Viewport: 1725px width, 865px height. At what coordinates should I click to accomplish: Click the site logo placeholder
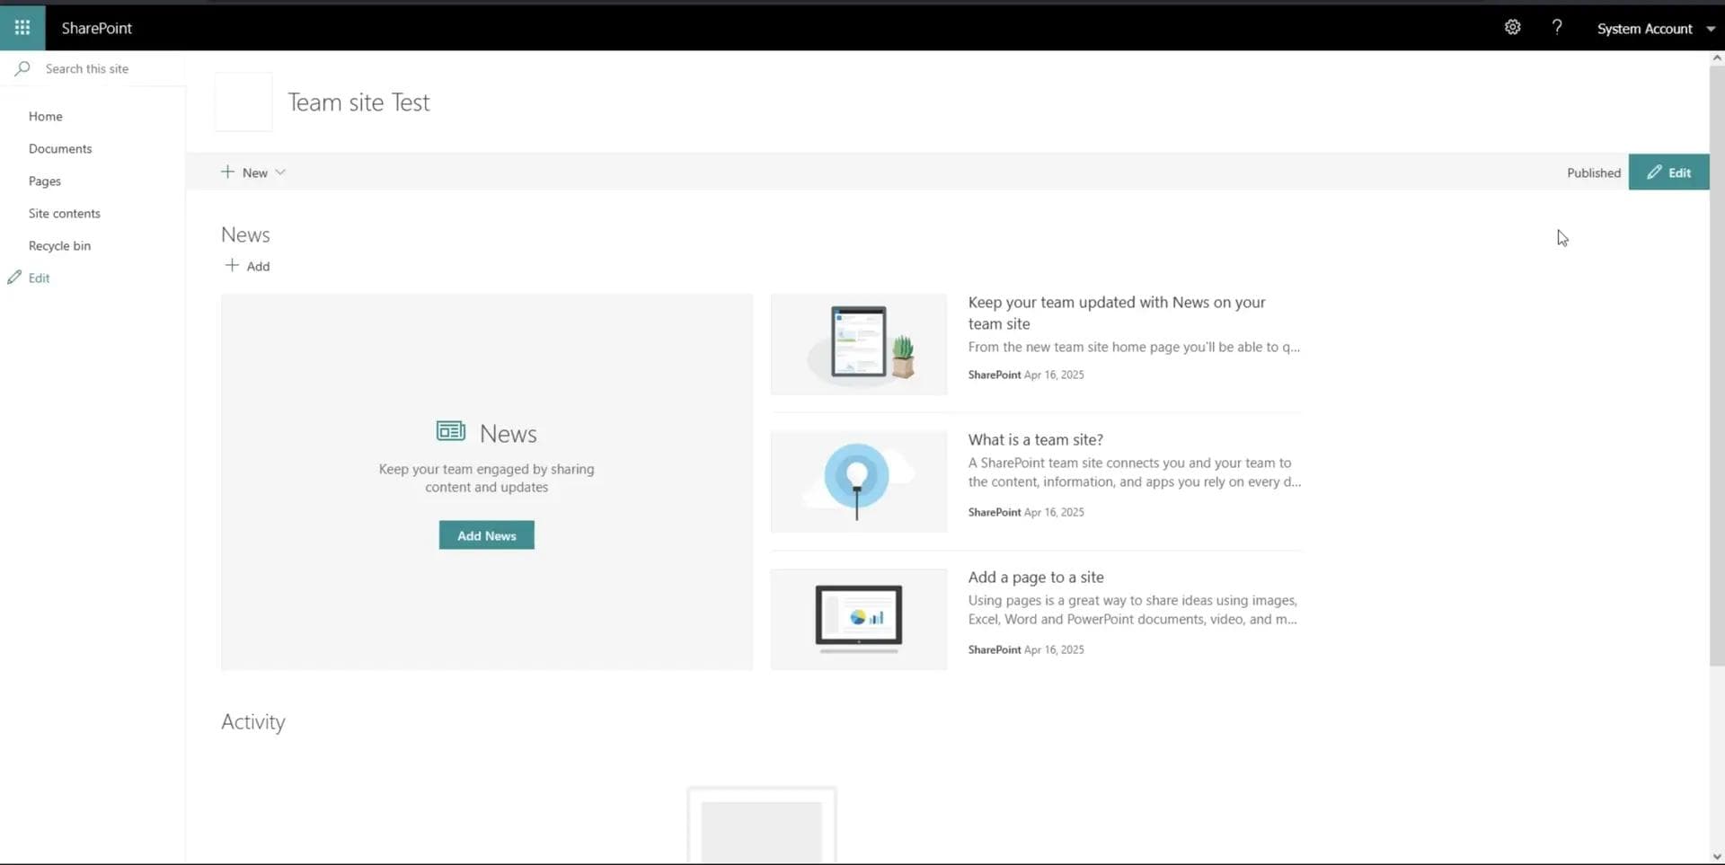coord(243,102)
